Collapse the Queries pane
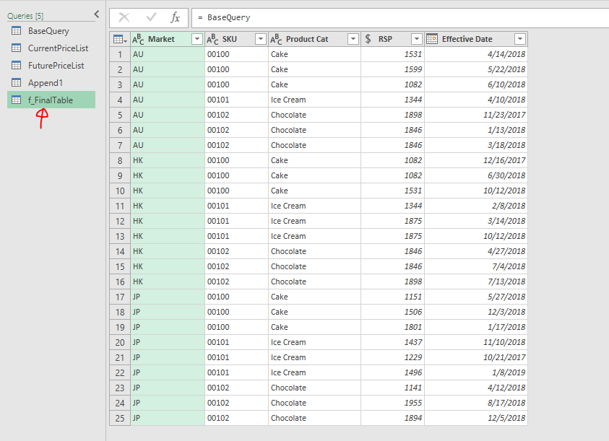 point(97,14)
